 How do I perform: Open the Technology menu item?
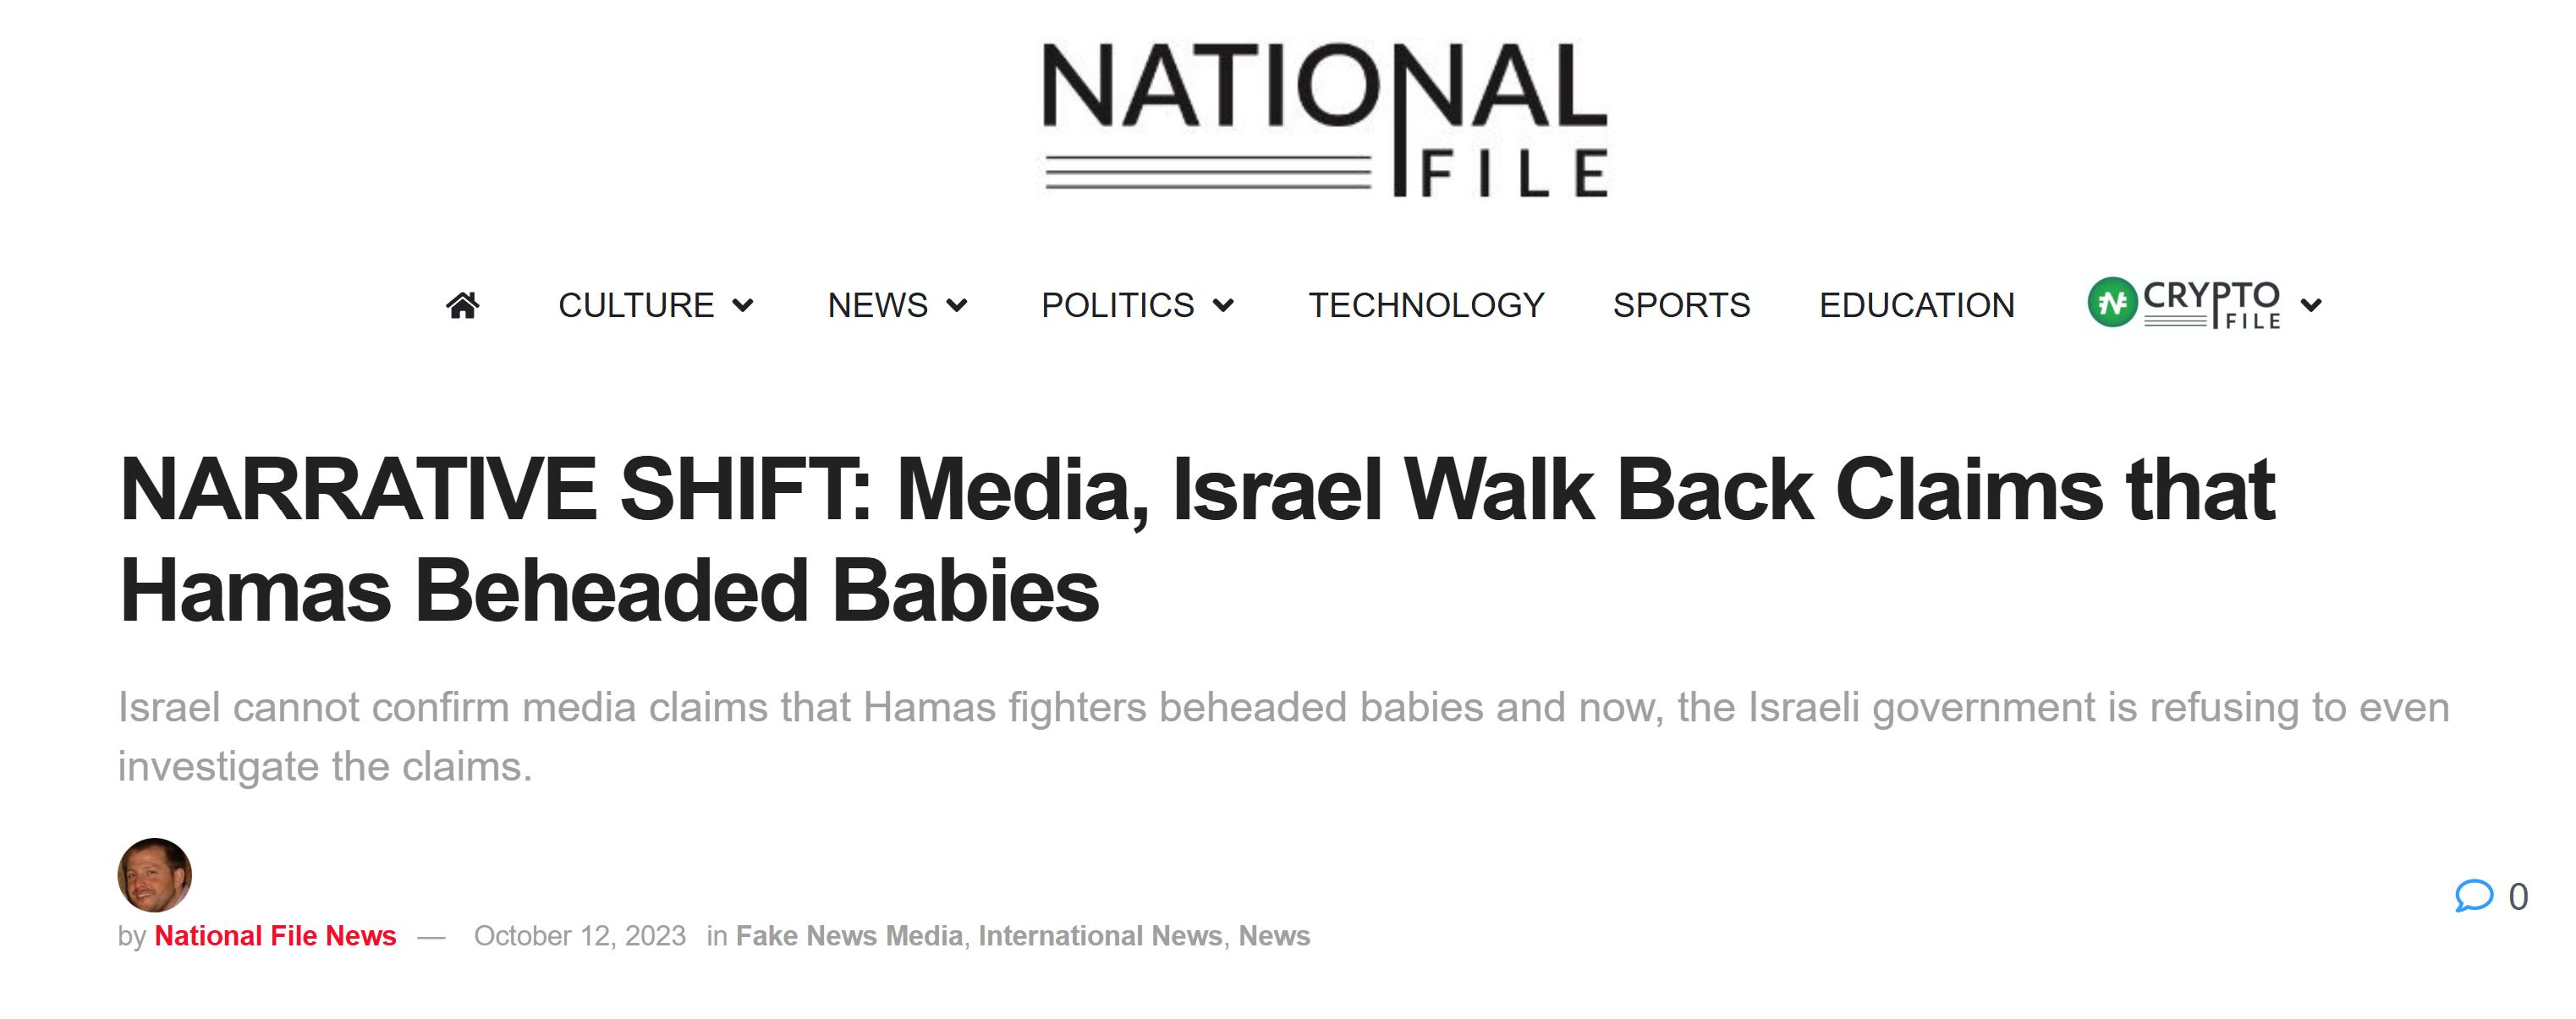point(1426,305)
